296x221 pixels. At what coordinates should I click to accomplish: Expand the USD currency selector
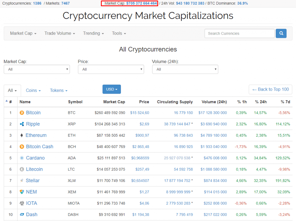pos(112,89)
